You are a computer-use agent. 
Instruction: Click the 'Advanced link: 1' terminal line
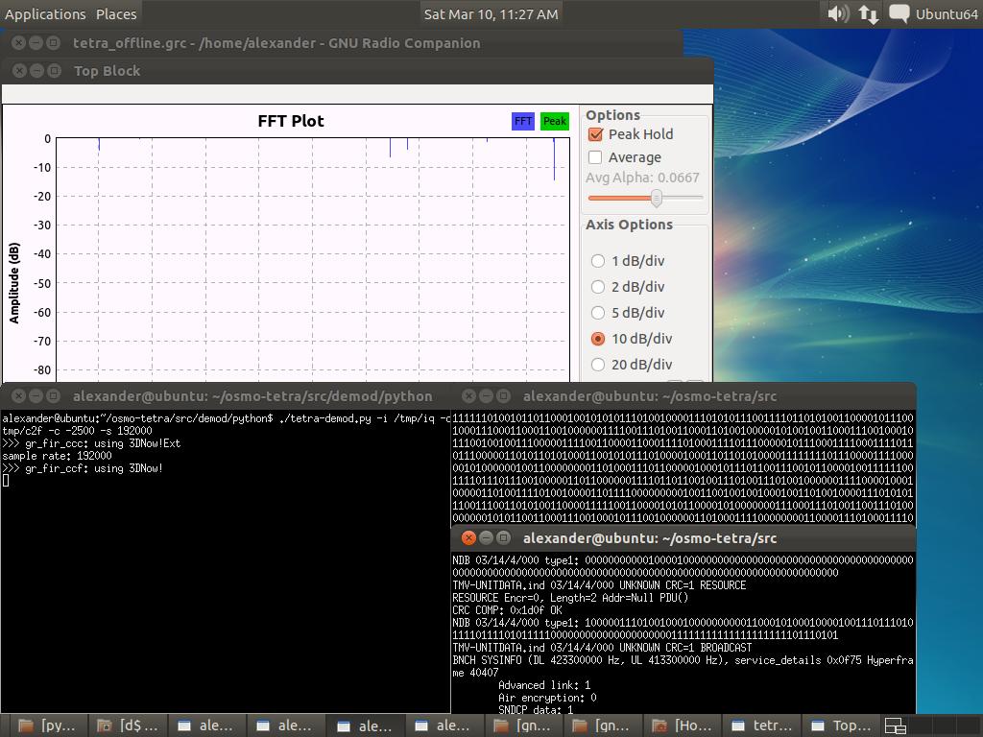pyautogui.click(x=544, y=685)
